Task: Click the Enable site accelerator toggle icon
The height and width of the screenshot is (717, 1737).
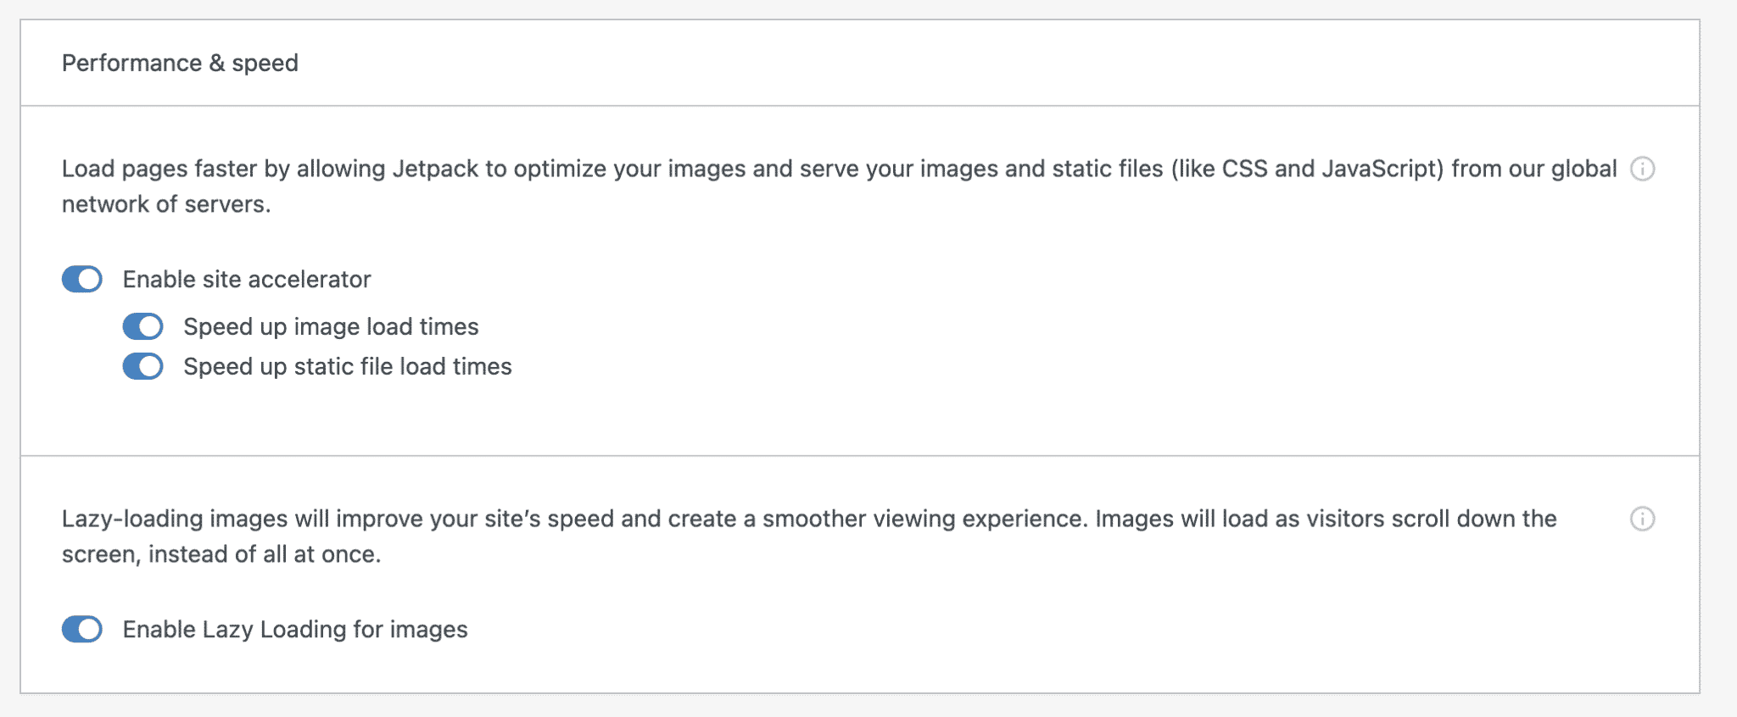Action: point(81,279)
